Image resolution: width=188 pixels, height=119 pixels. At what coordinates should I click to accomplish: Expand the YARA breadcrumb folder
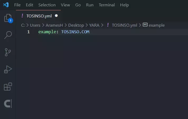click(x=94, y=25)
